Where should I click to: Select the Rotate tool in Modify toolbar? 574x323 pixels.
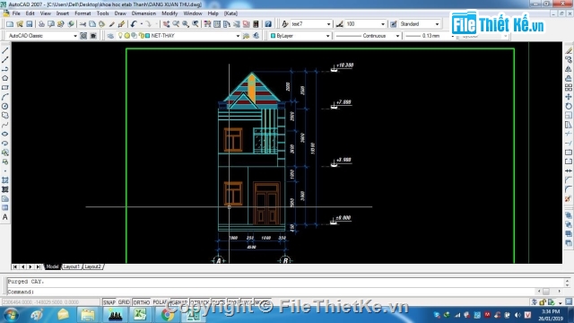[568, 106]
